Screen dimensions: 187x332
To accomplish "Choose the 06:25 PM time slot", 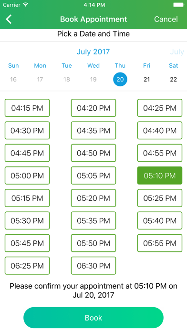I will coord(27,266).
